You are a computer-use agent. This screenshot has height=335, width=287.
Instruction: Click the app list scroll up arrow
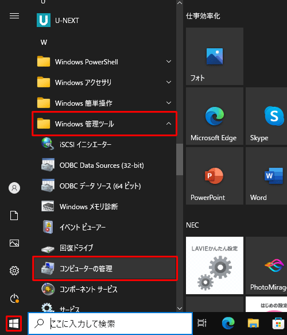click(x=180, y=3)
